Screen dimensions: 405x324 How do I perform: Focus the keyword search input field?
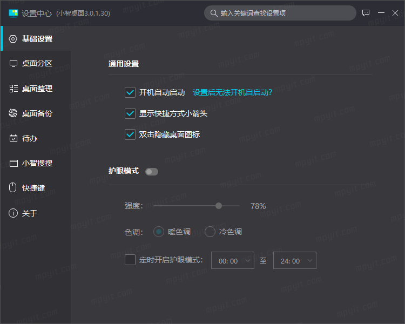(x=280, y=13)
